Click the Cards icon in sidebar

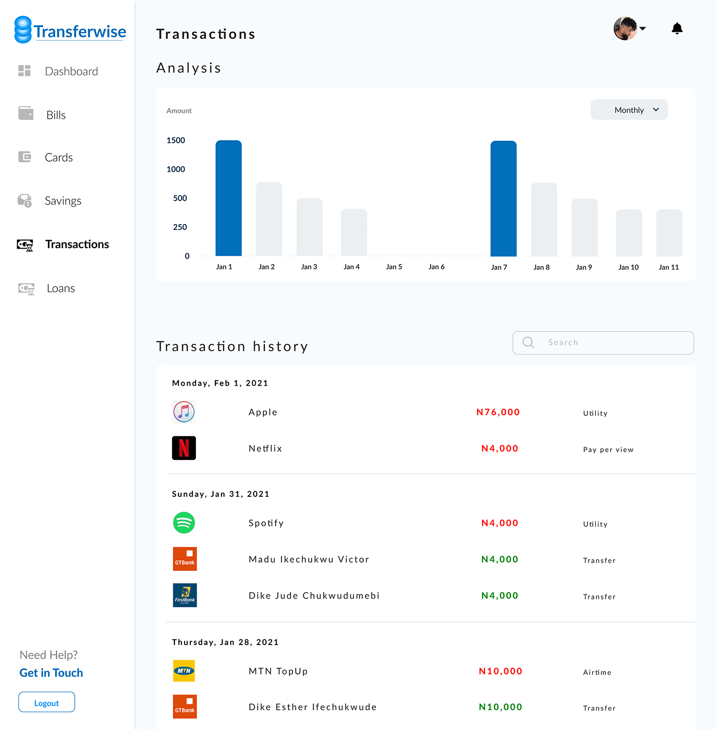[x=25, y=157]
